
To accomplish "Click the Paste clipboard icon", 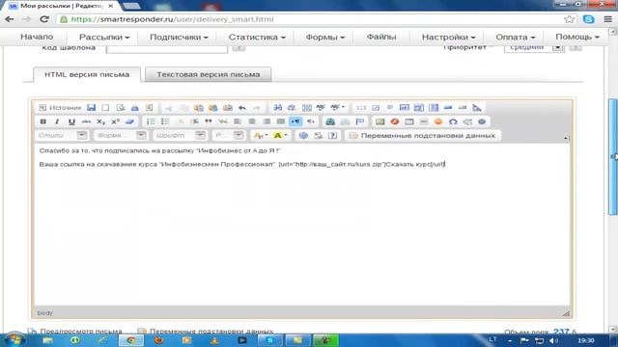I will click(x=199, y=107).
